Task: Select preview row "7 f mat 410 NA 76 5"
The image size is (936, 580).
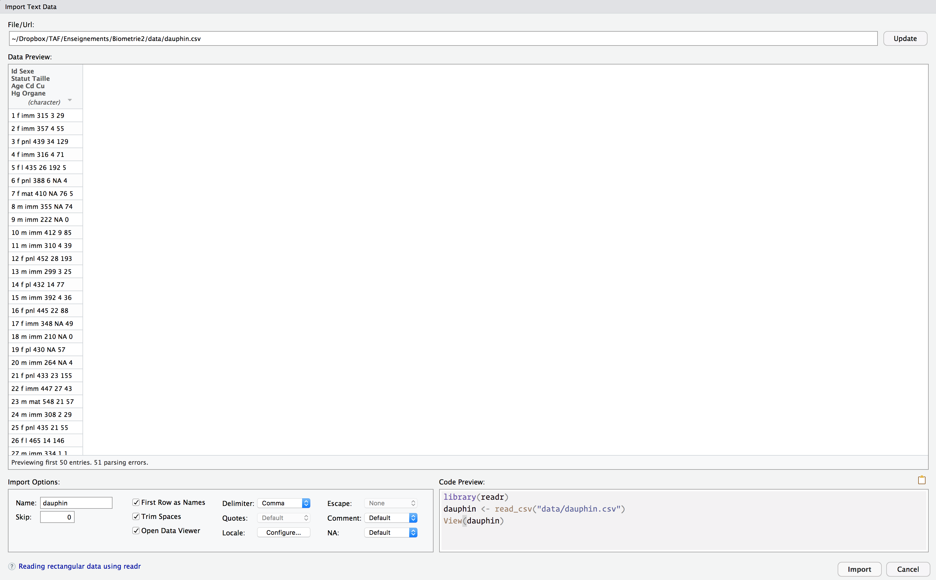Action: point(45,193)
